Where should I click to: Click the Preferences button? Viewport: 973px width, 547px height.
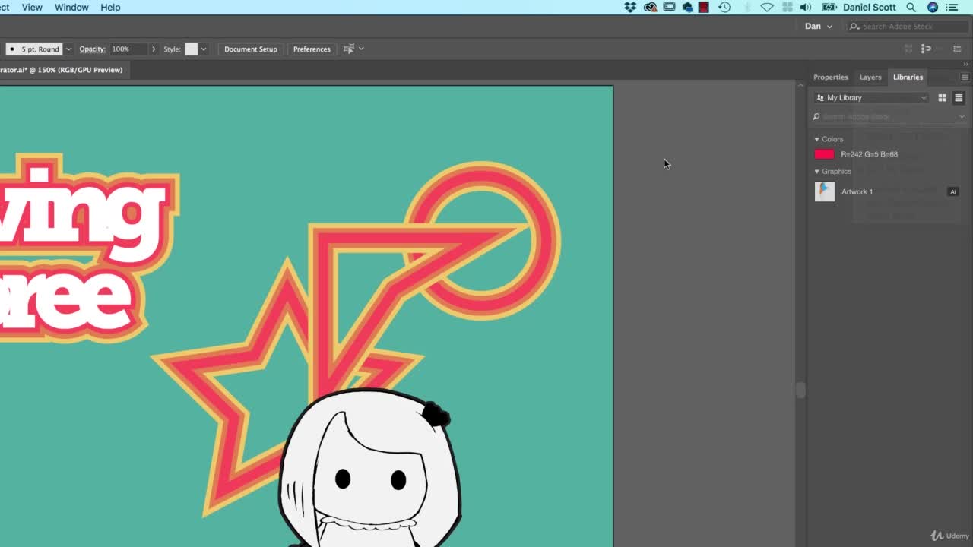(x=312, y=49)
